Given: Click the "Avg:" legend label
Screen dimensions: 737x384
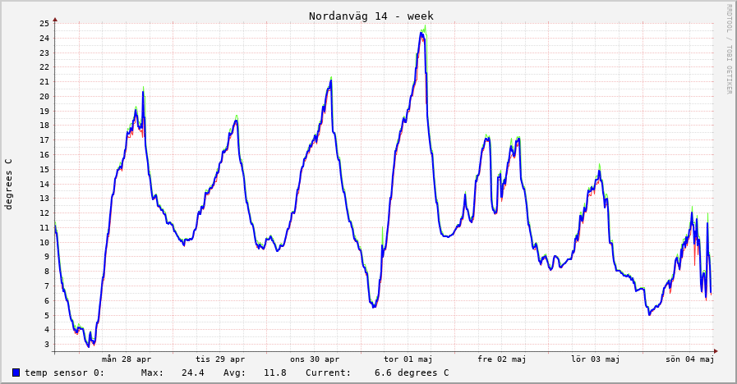Looking at the screenshot, I should click(x=234, y=373).
